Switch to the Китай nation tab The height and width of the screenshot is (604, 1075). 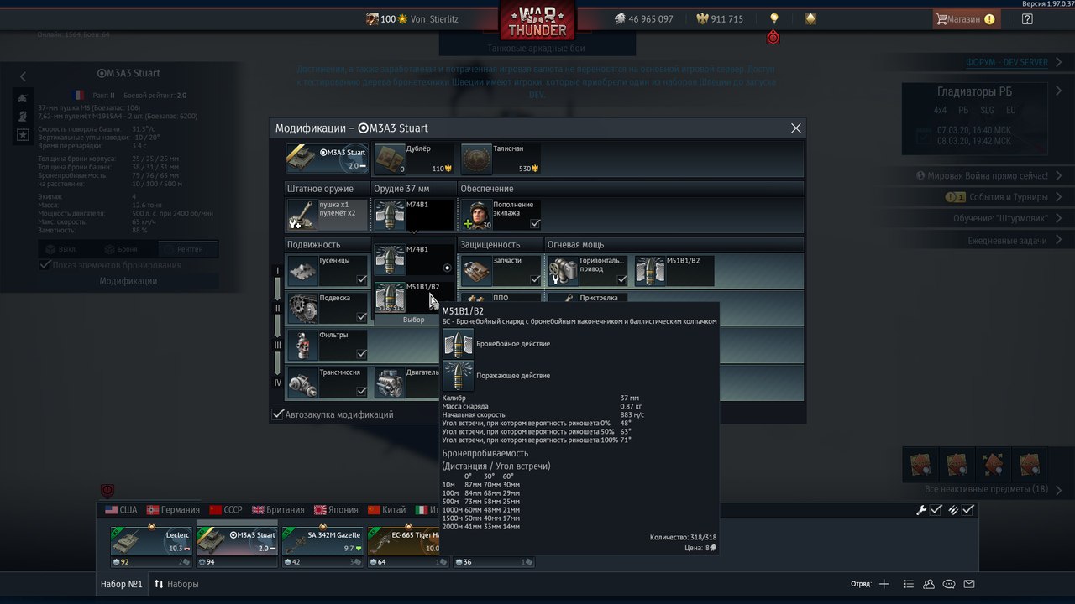coord(387,510)
